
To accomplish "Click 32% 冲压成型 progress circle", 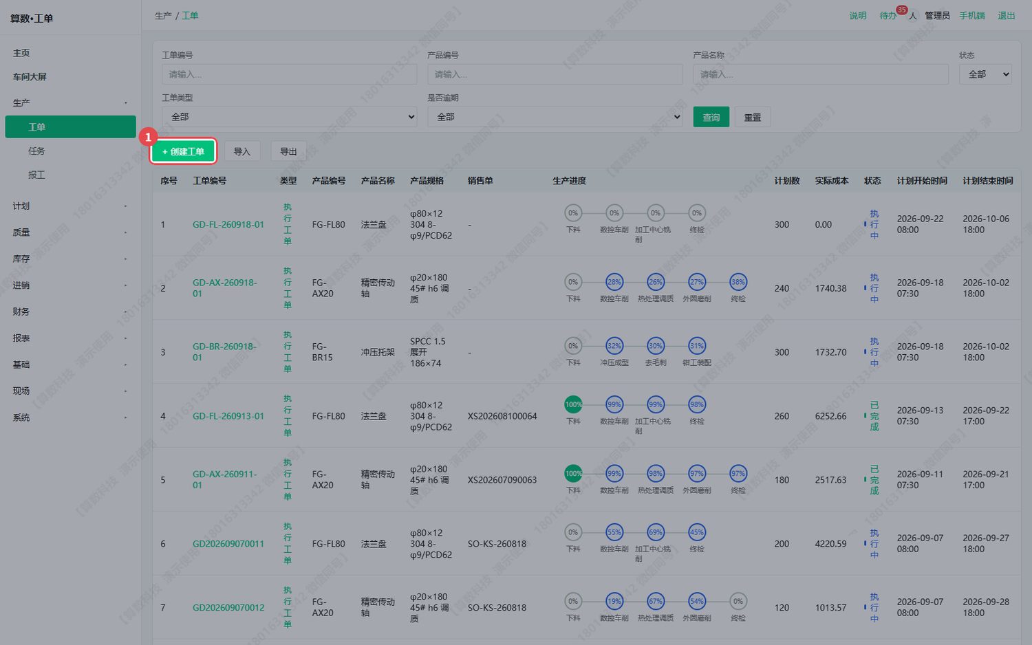I will [x=614, y=346].
